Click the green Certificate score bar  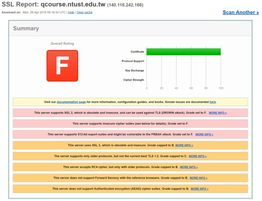(183, 52)
